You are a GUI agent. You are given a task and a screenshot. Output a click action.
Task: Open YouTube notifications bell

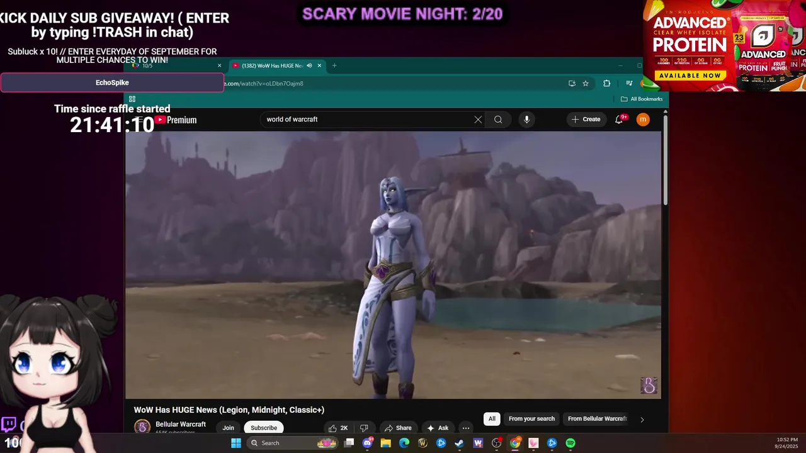620,119
